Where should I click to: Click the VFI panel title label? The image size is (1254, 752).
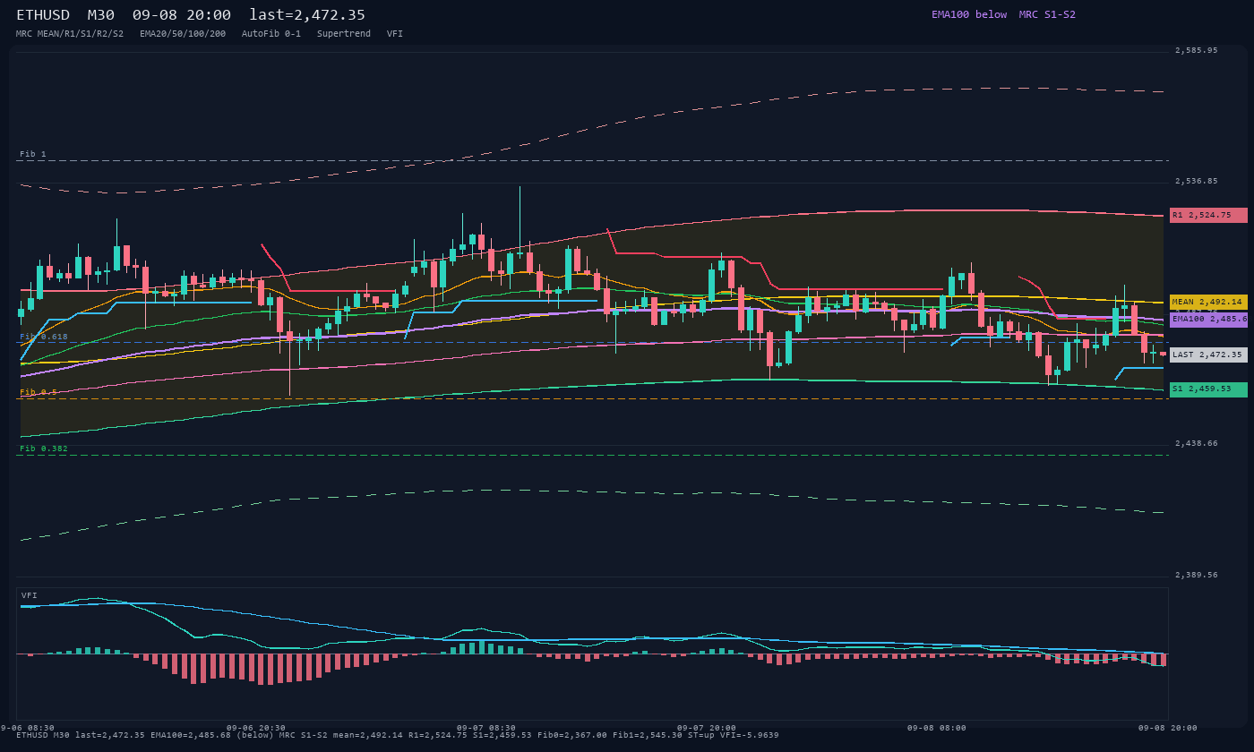click(30, 595)
